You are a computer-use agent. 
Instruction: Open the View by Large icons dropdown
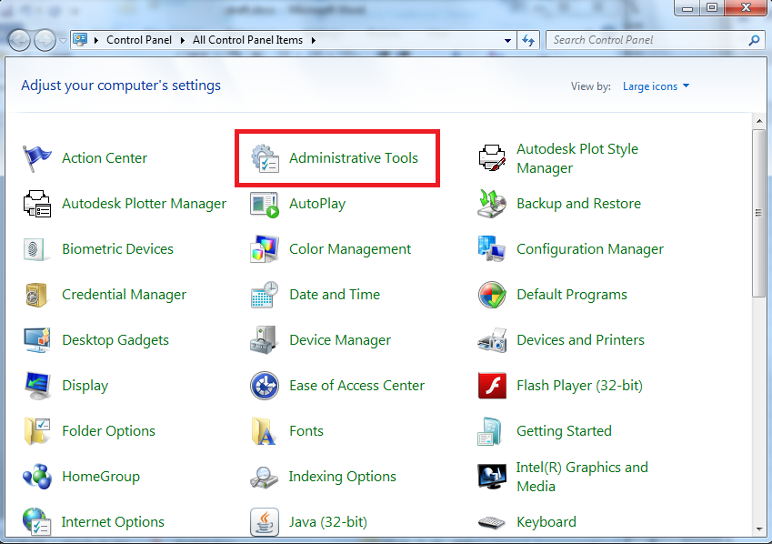pyautogui.click(x=656, y=86)
